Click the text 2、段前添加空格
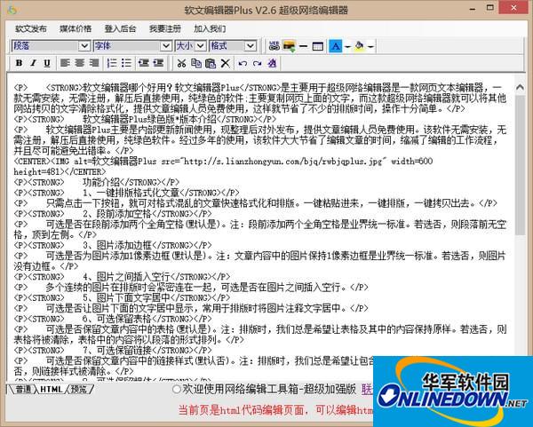 (x=117, y=214)
